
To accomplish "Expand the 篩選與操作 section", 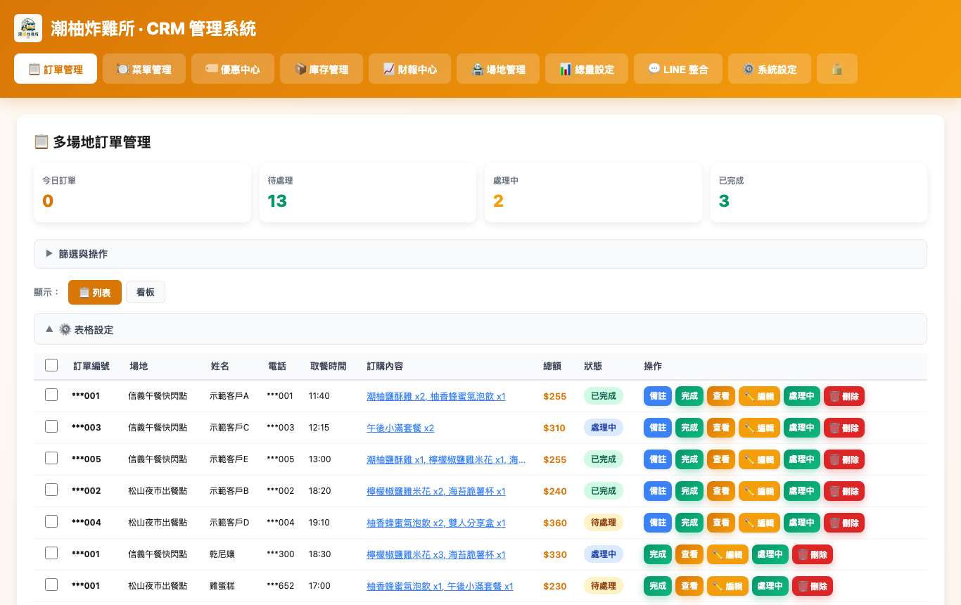I will point(480,254).
